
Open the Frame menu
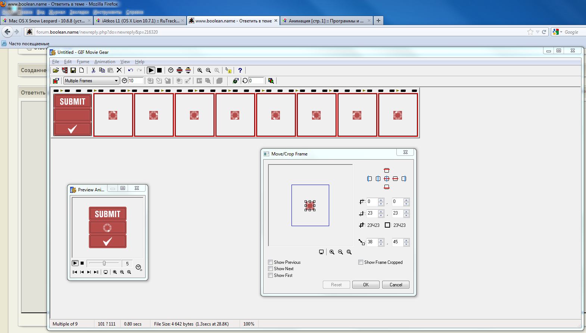coord(83,62)
